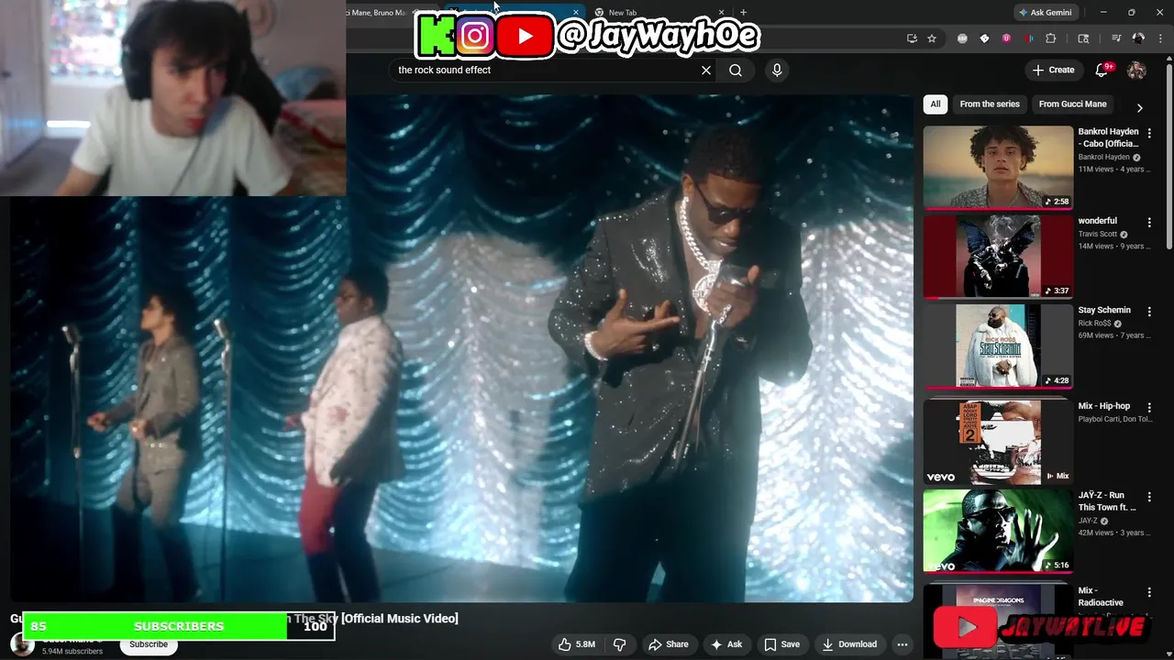Screen dimensions: 1174x660
Task: Open the side panel search icon in the Chrome toolbar
Action: 1083,38
